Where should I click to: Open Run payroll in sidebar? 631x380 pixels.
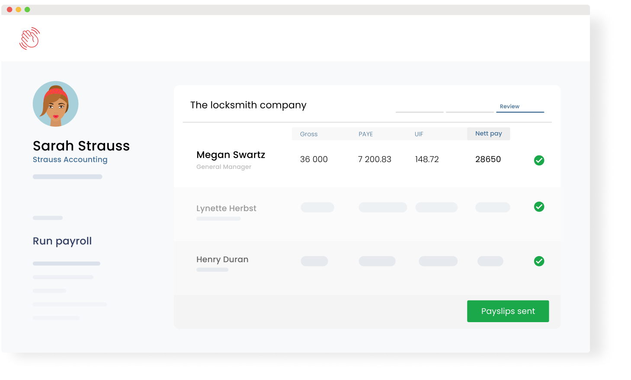[62, 241]
